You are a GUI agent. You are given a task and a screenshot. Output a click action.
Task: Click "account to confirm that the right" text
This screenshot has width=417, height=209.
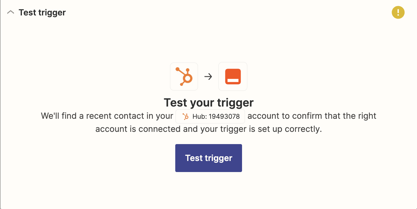coord(312,116)
